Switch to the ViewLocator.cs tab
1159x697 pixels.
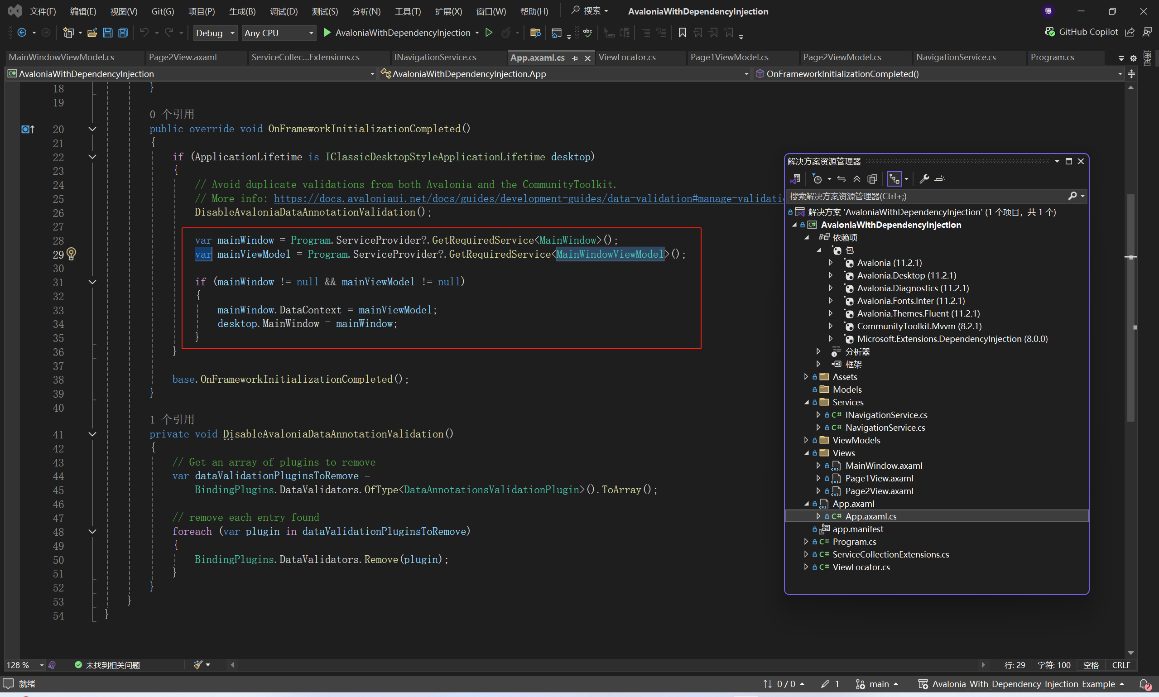[x=627, y=58]
